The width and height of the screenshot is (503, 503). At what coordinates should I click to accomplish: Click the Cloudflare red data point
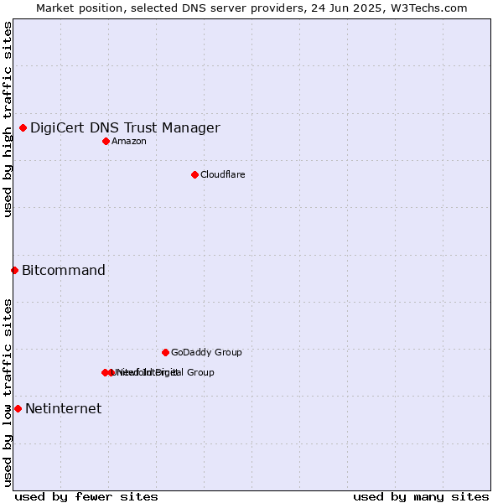[x=194, y=175]
